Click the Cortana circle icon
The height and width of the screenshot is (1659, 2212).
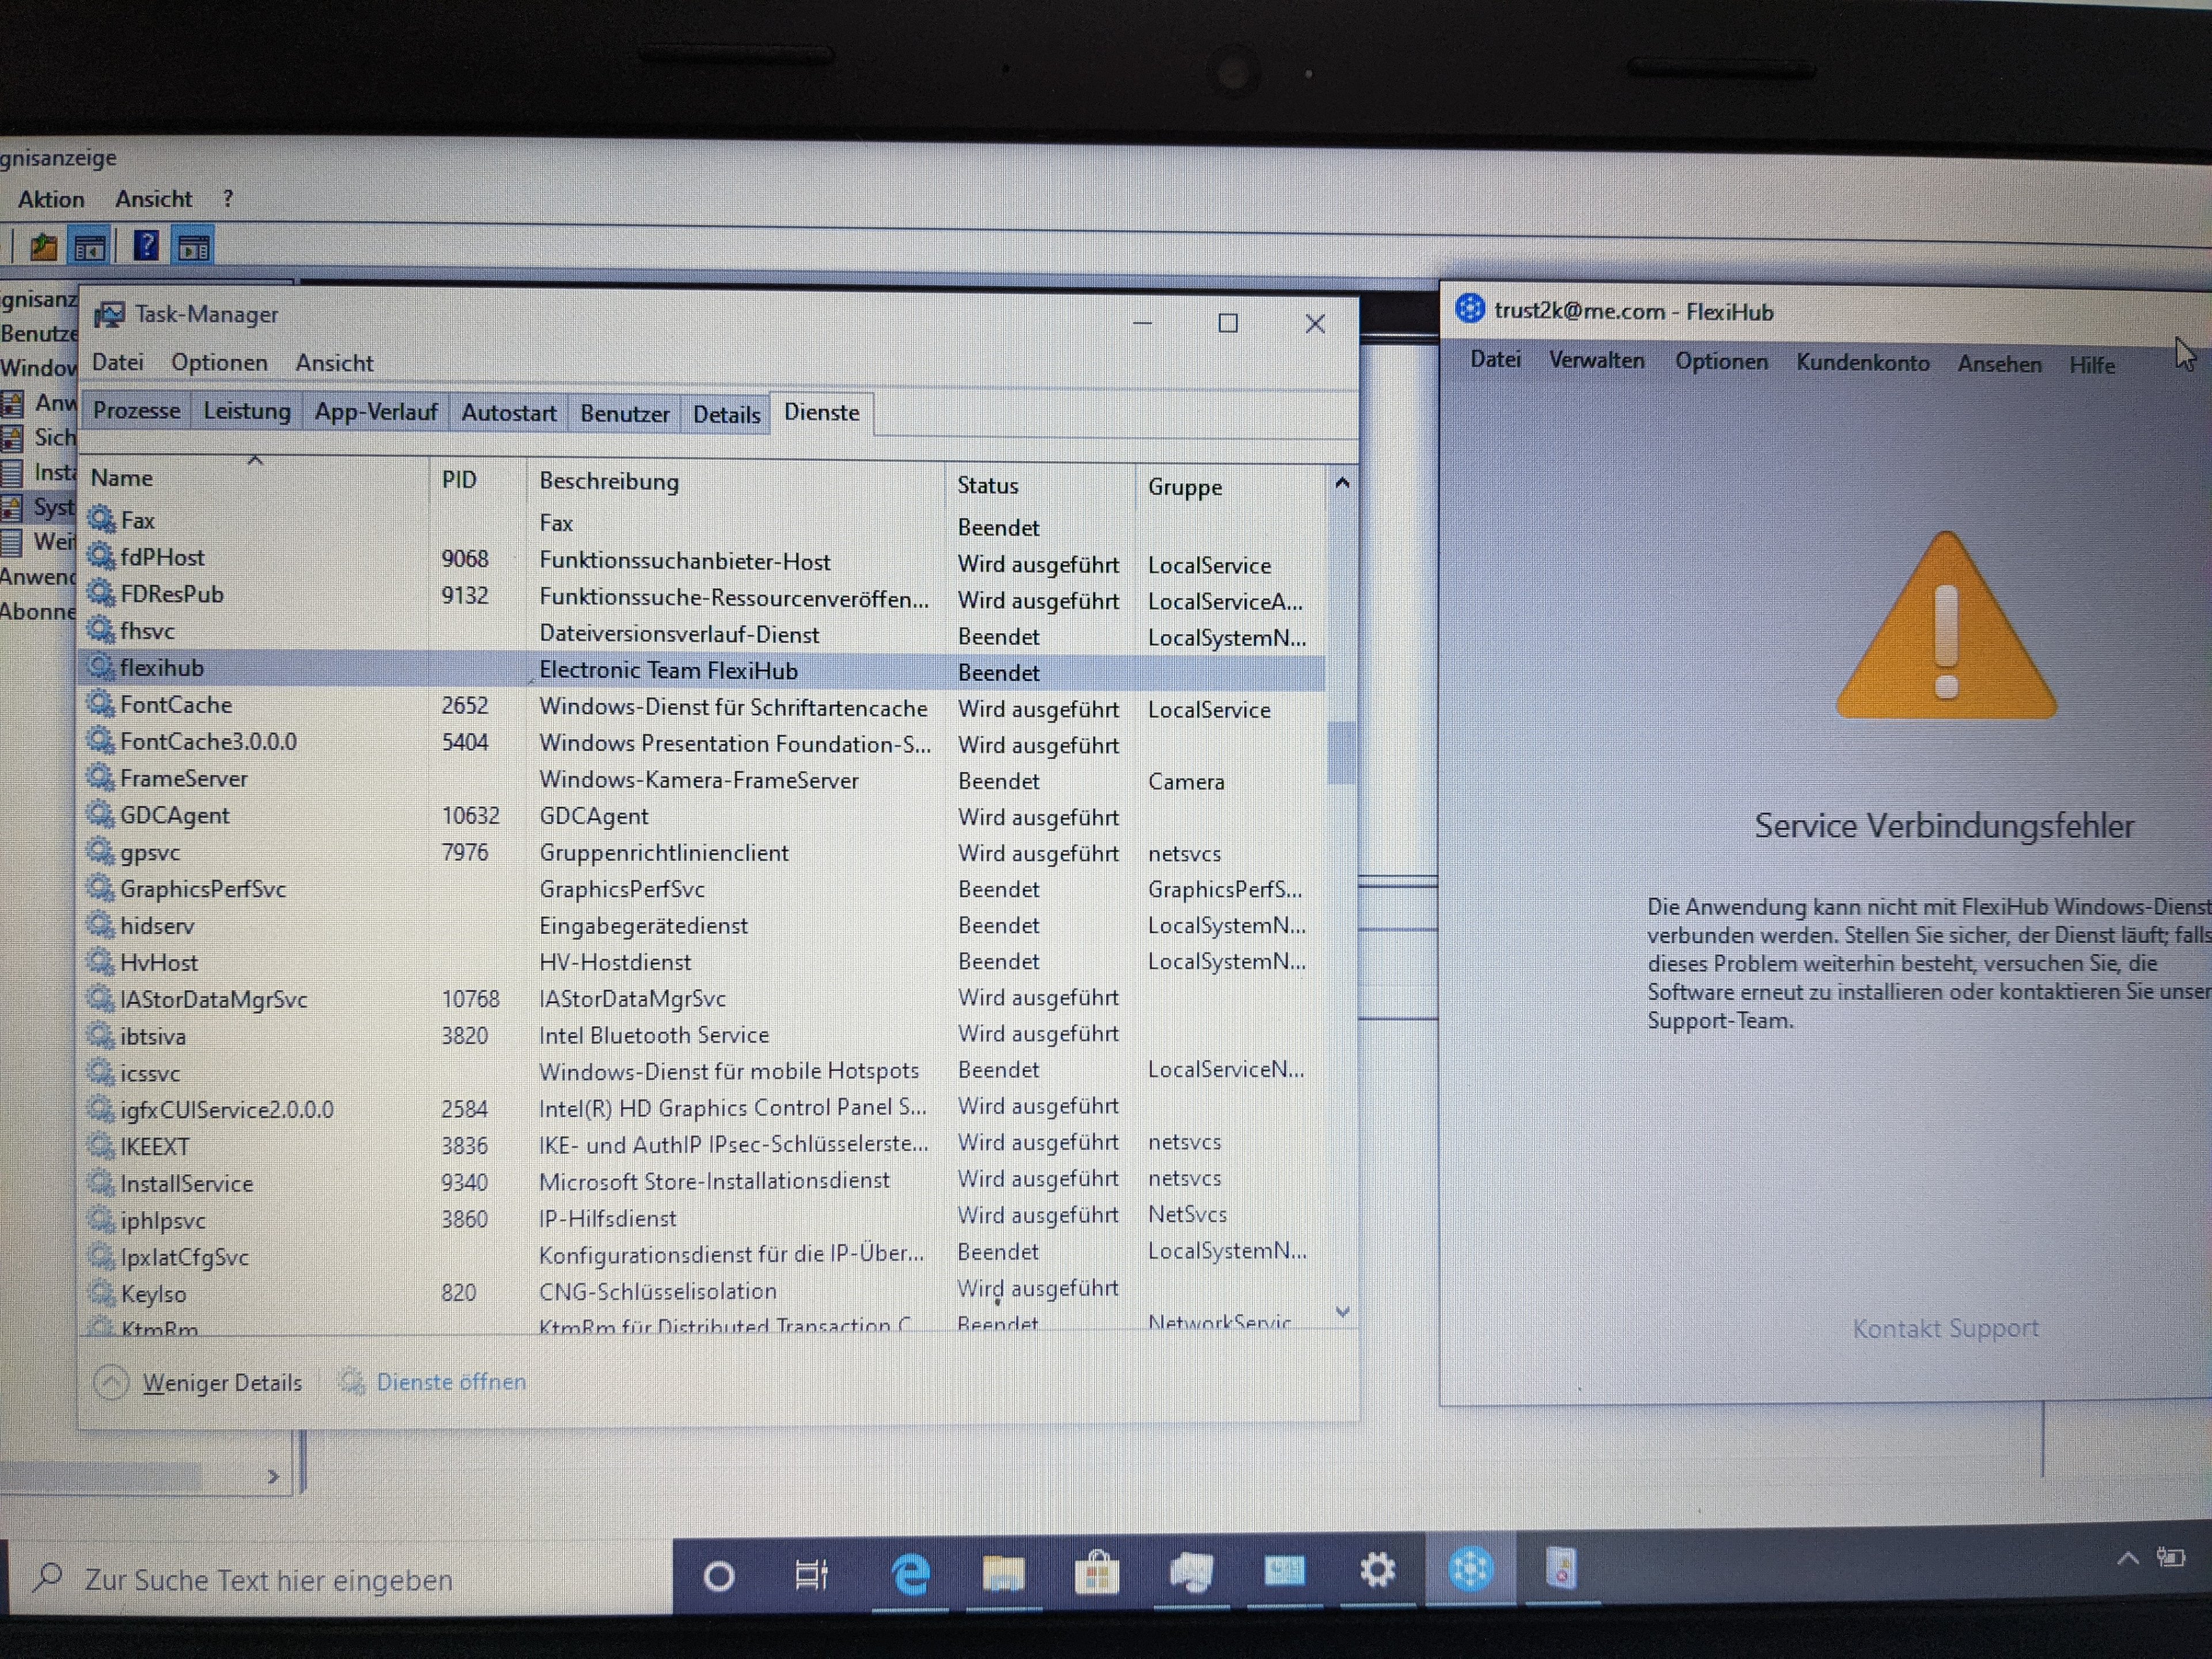point(718,1577)
